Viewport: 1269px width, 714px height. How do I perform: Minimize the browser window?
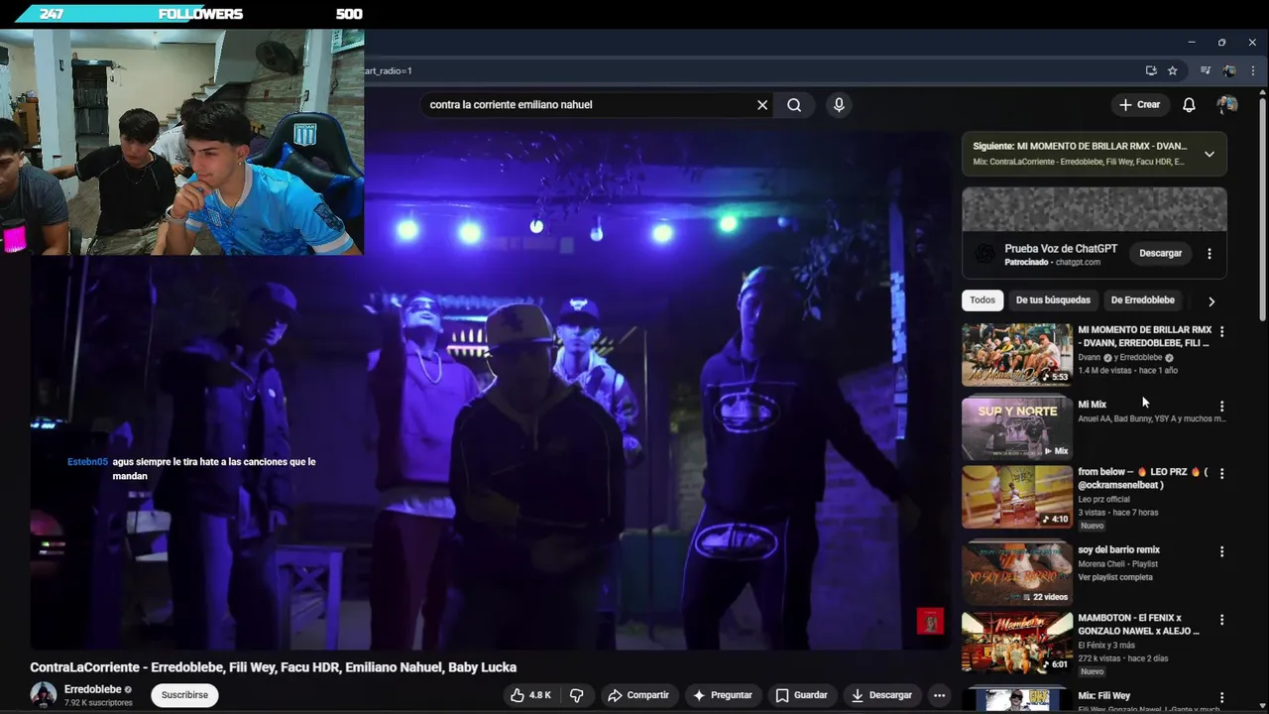click(1191, 43)
